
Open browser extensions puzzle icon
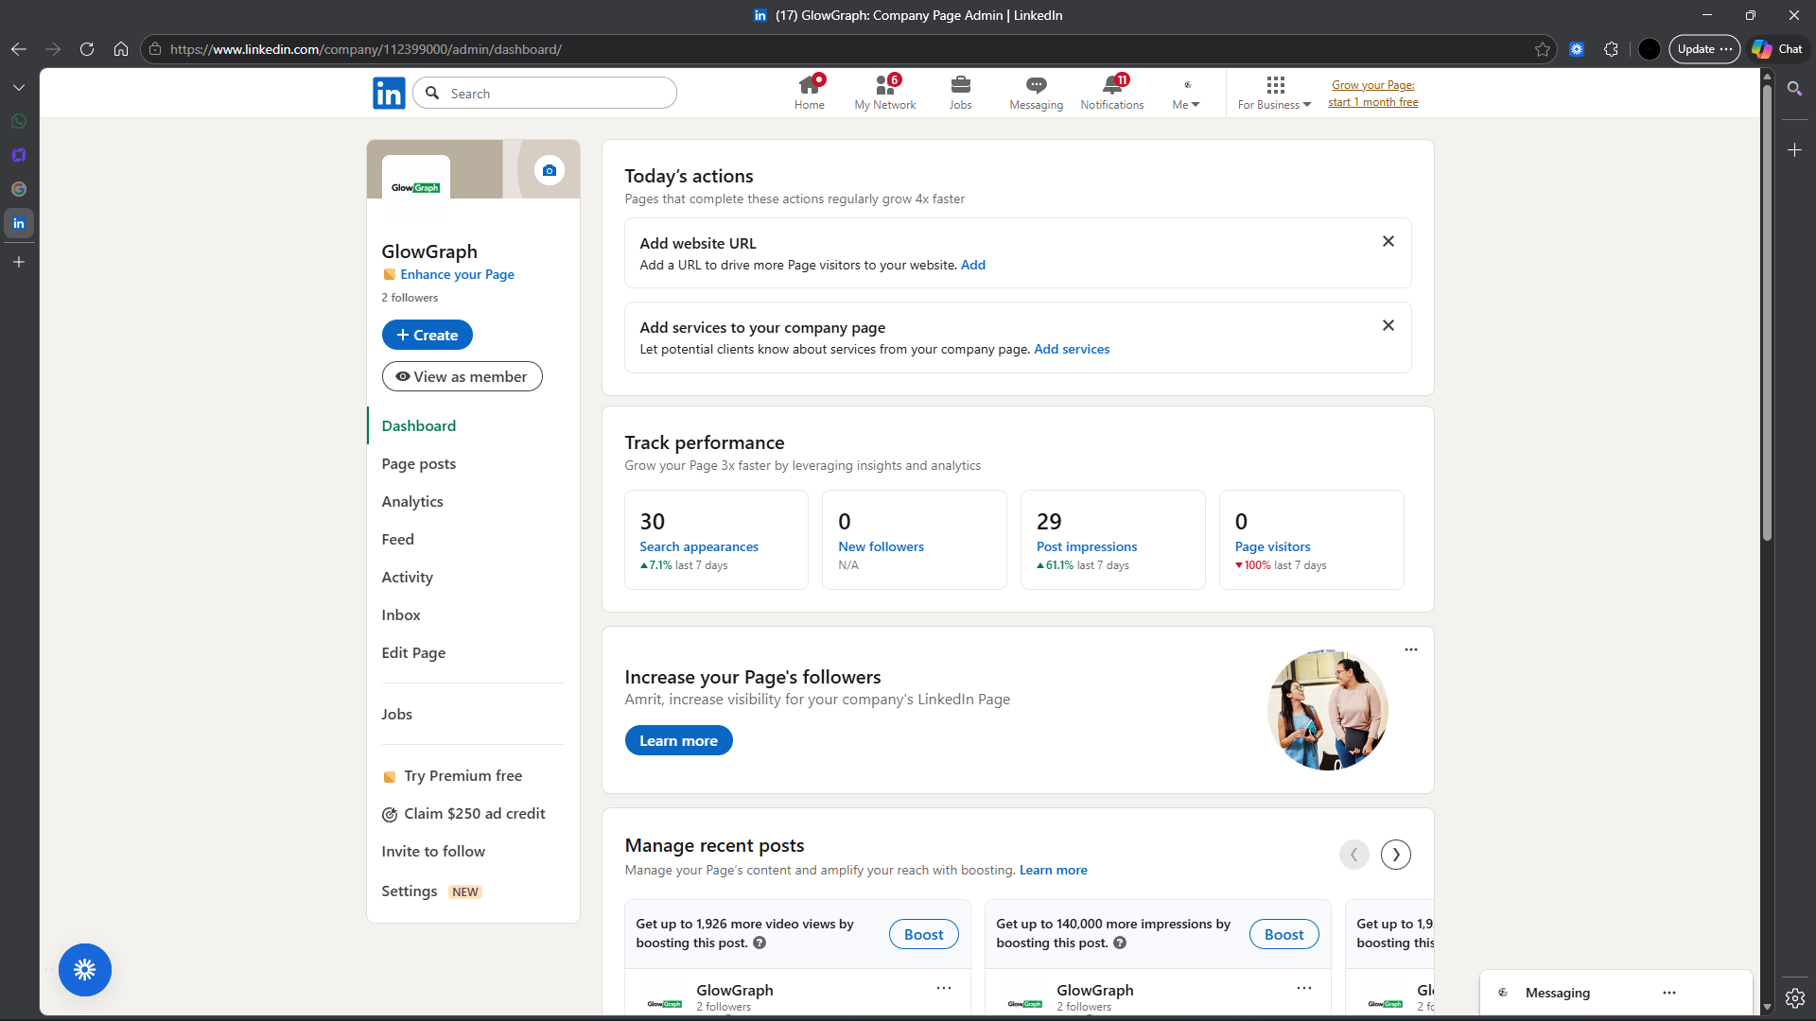(1612, 49)
